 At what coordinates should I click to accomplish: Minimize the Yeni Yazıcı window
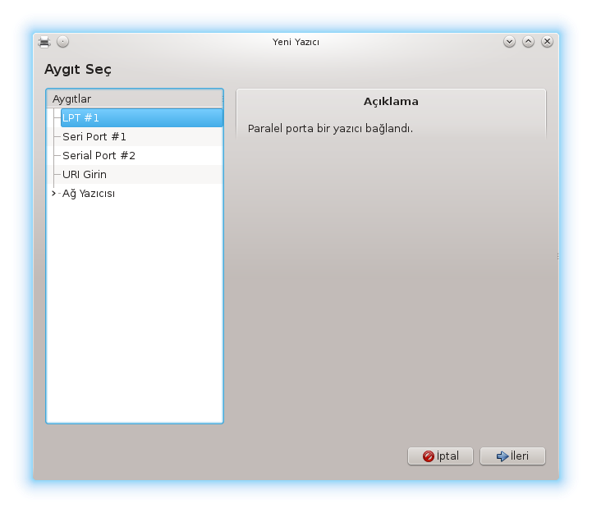point(509,42)
